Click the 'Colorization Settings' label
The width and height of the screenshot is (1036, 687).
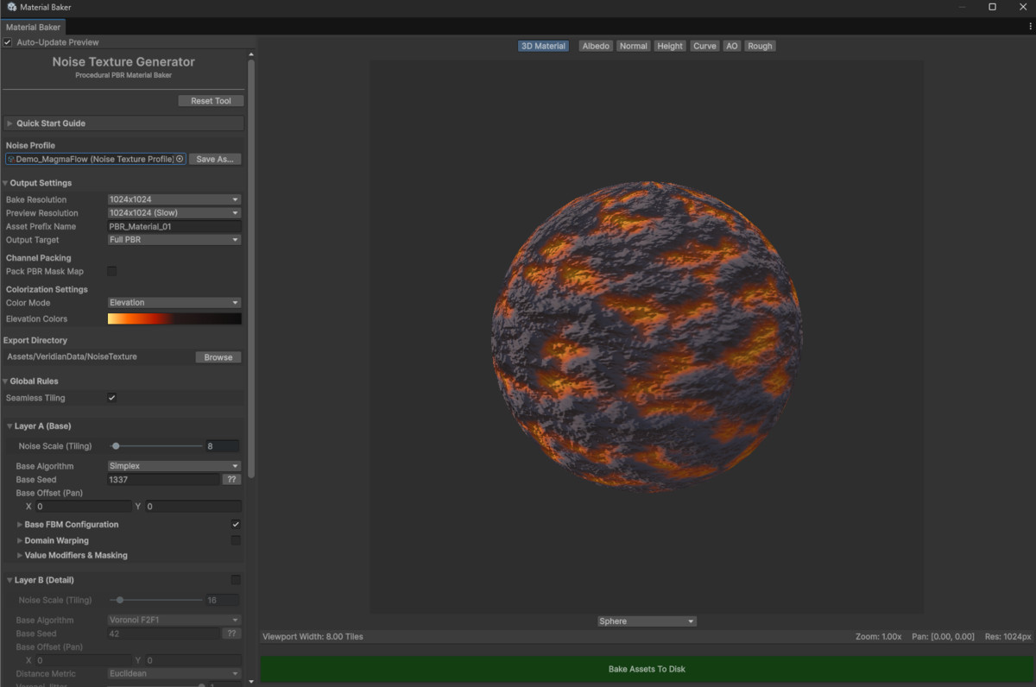tap(47, 289)
